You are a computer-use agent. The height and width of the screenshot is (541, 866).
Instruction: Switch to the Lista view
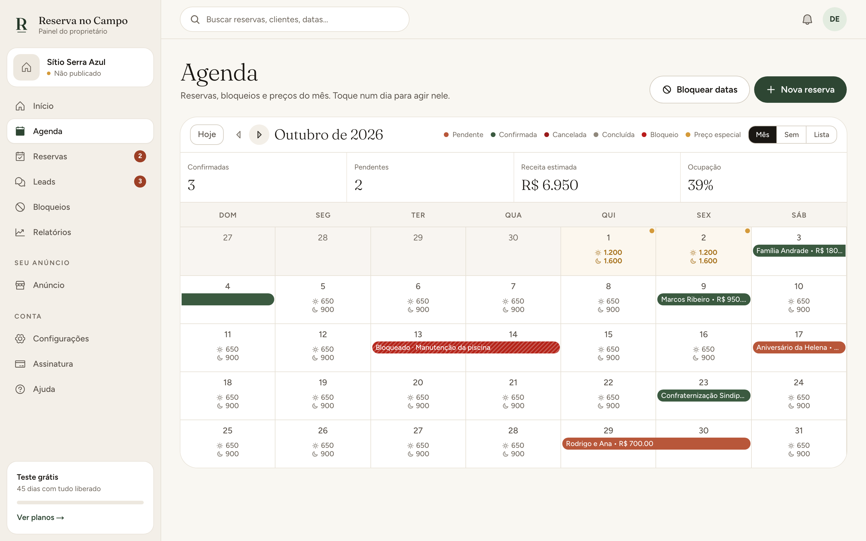point(821,135)
